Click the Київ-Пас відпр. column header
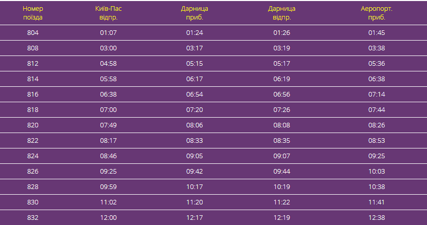This screenshot has height=225, width=427. (109, 13)
